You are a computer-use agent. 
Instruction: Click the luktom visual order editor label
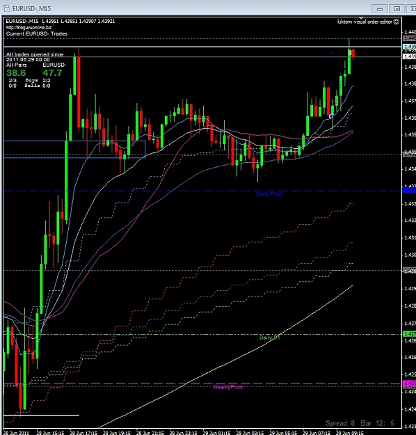point(365,22)
